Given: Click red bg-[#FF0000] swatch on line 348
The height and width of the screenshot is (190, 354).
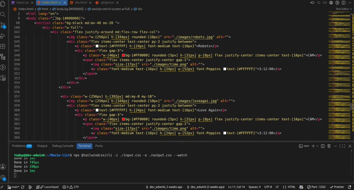Looking at the screenshot, I should tap(124, 55).
